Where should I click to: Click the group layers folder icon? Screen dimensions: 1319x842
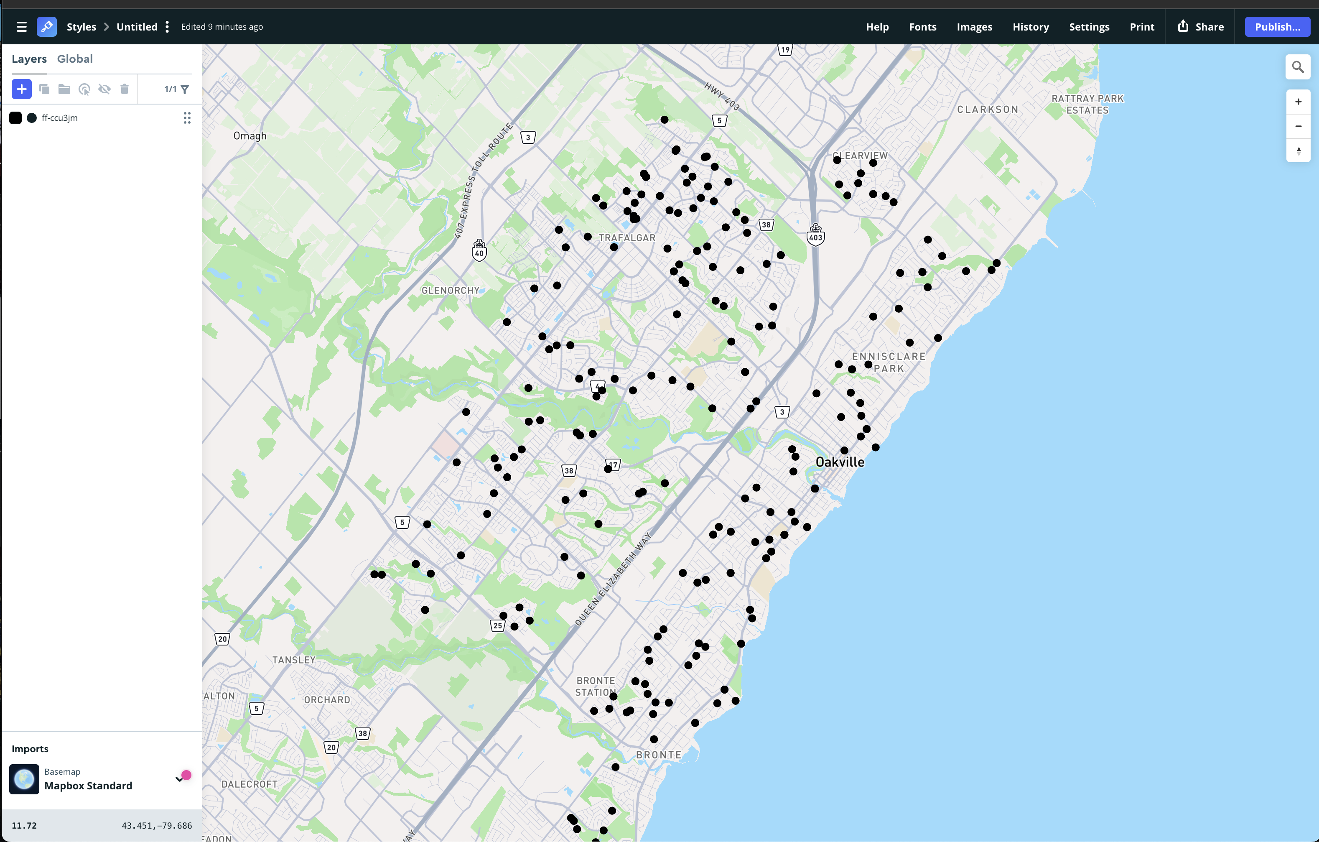coord(64,89)
